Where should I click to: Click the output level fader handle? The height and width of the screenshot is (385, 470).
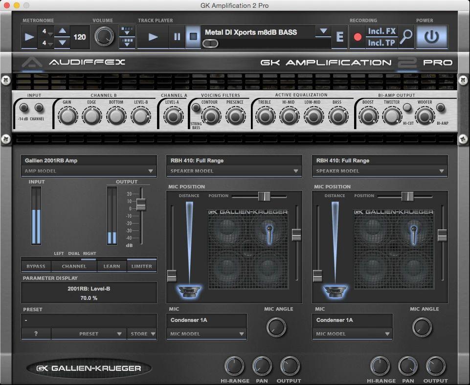(x=141, y=204)
